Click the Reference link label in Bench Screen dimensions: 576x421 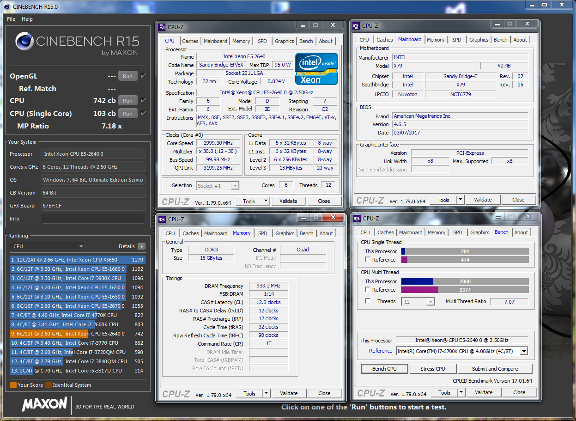tap(381, 351)
